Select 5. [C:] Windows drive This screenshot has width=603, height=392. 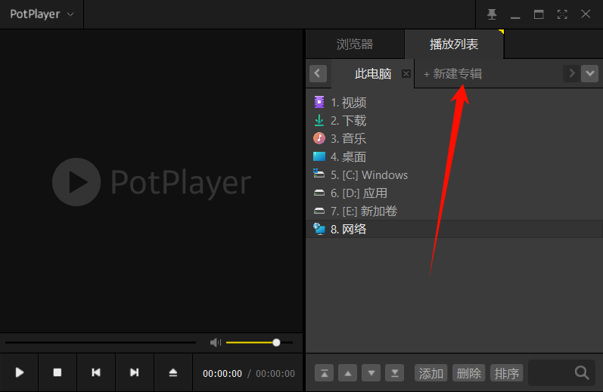pyautogui.click(x=454, y=175)
